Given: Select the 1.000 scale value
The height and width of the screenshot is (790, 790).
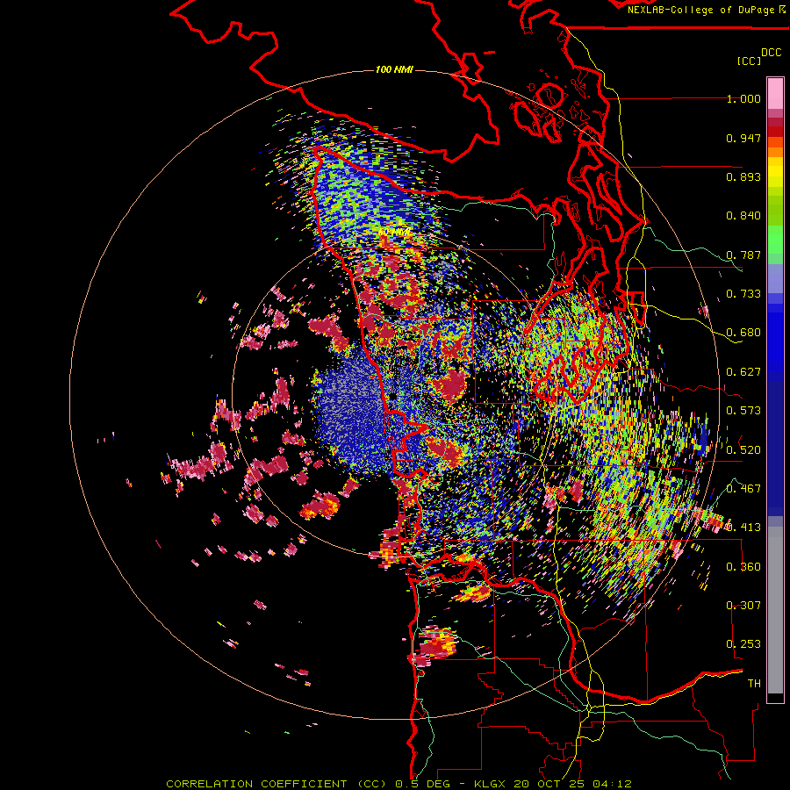Looking at the screenshot, I should pyautogui.click(x=743, y=98).
